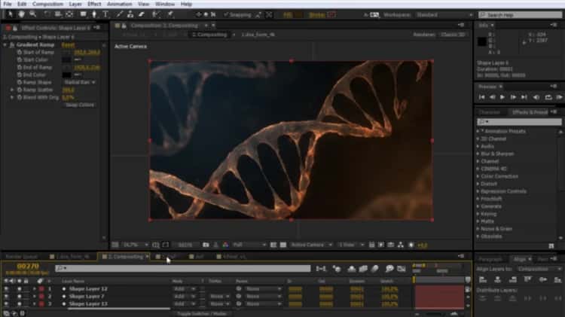565x317 pixels.
Task: Hide Shape Layer 13 with eye icon
Action: coord(6,304)
